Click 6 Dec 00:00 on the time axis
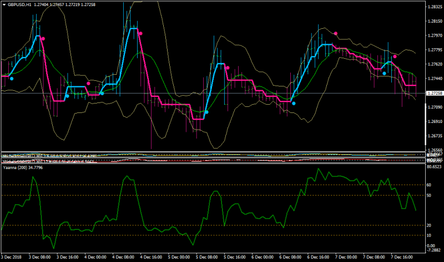 coord(263,257)
